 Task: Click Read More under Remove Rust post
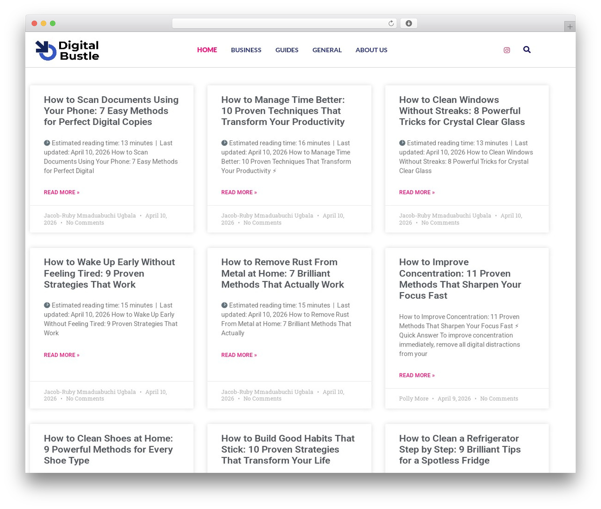(x=239, y=355)
